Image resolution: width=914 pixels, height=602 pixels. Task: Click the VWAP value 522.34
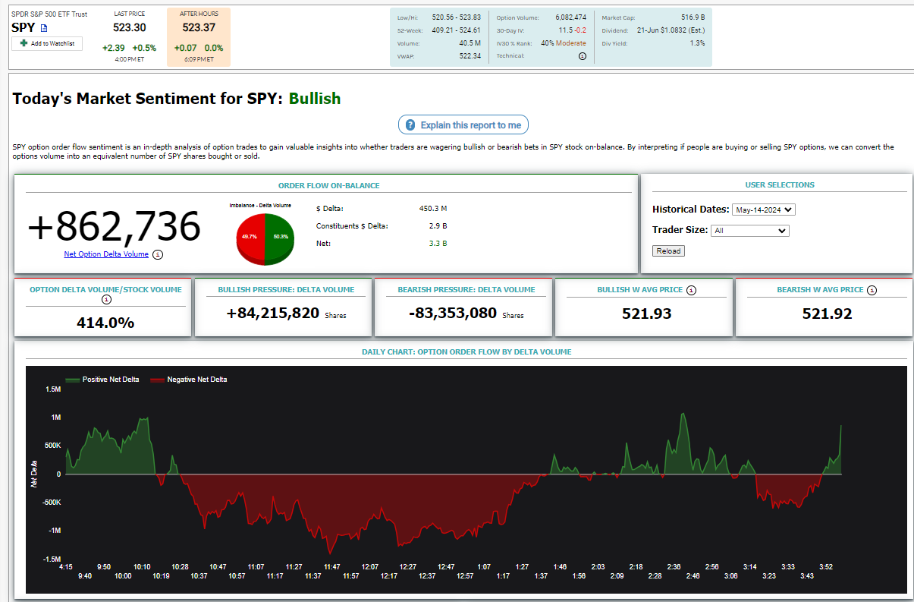coord(470,56)
